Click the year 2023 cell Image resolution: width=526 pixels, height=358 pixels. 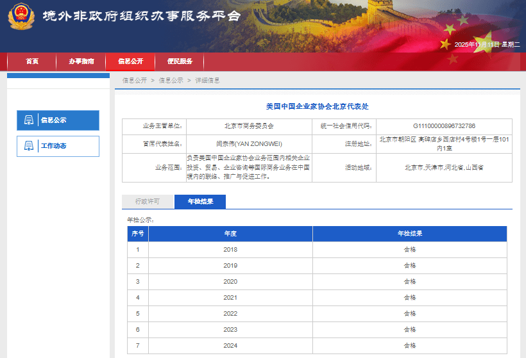tap(230, 330)
